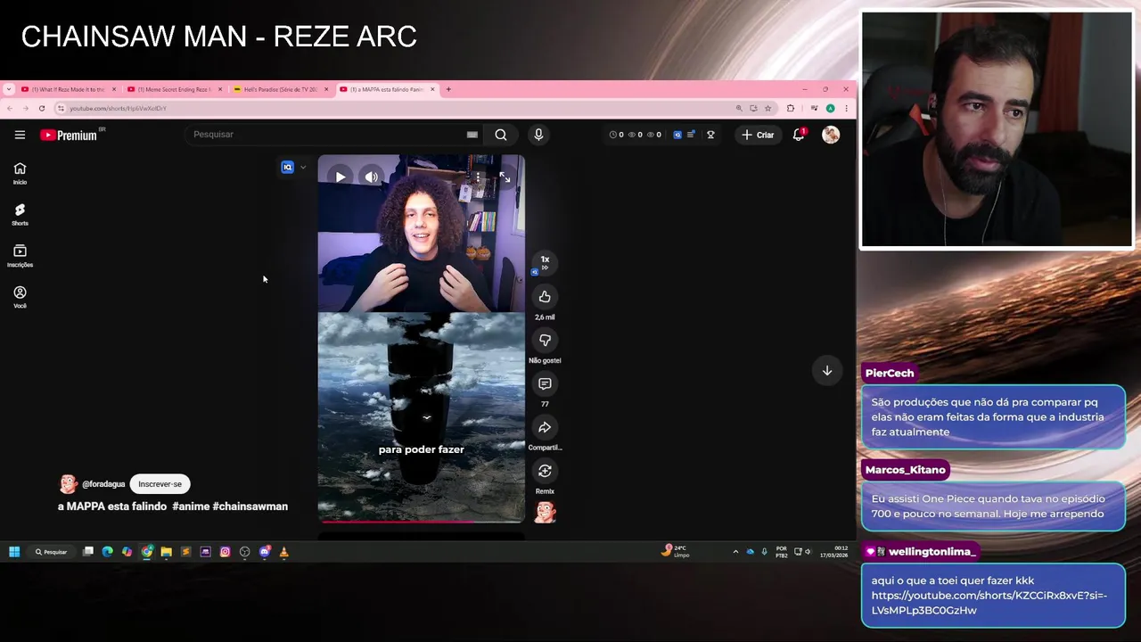Open Shorts in the sidebar
This screenshot has height=642, width=1141.
coord(20,215)
